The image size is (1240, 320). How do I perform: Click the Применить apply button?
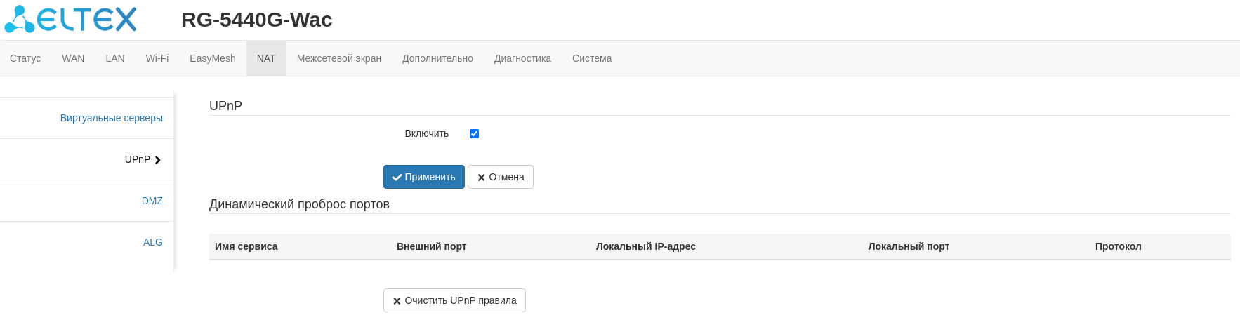point(423,177)
